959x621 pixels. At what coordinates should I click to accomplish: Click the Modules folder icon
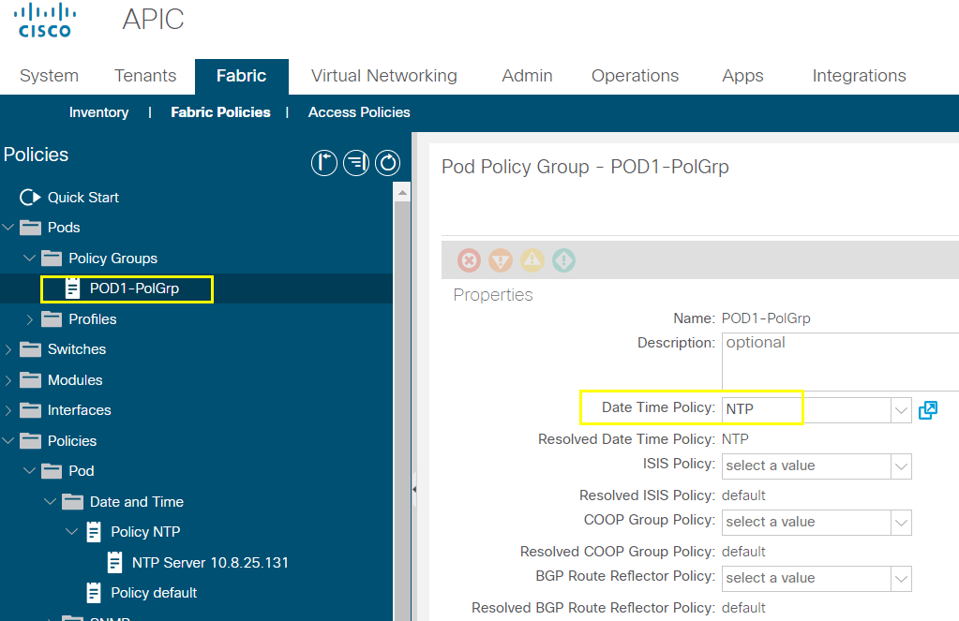tap(31, 379)
